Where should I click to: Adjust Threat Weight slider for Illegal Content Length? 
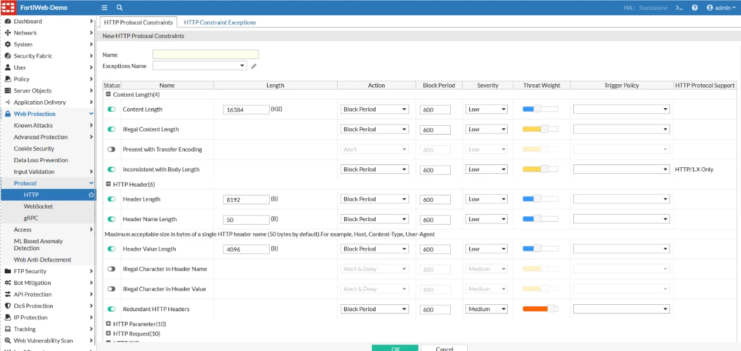[x=540, y=129]
